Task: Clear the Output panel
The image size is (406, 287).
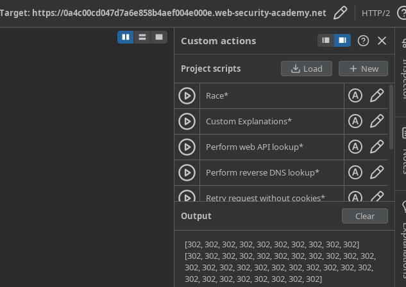Action: pos(364,216)
